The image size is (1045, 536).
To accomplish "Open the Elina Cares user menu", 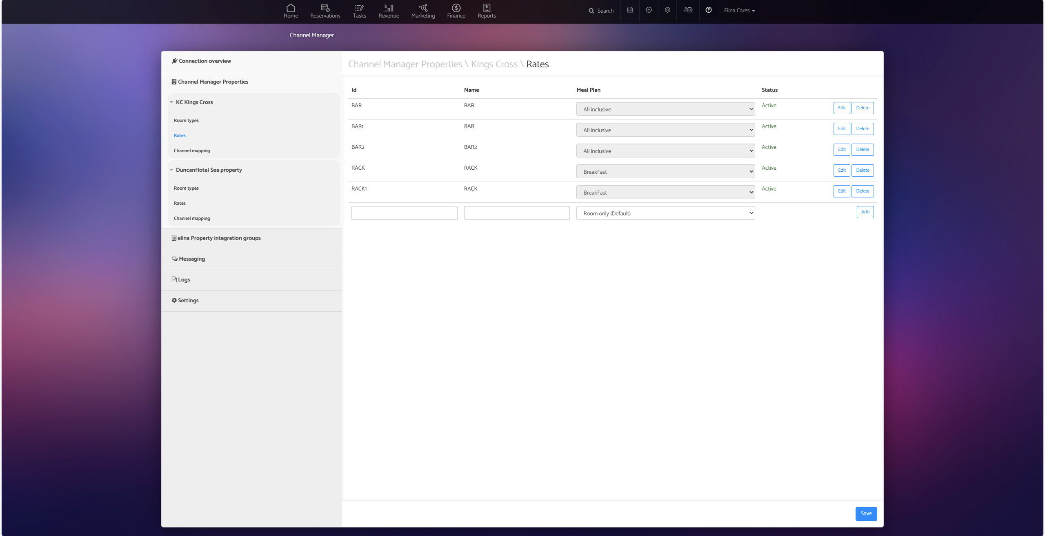I will [739, 11].
